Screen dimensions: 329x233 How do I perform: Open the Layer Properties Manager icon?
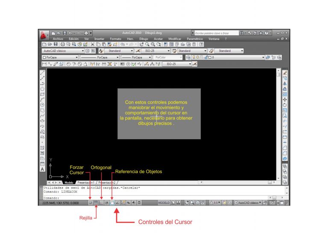point(188,57)
